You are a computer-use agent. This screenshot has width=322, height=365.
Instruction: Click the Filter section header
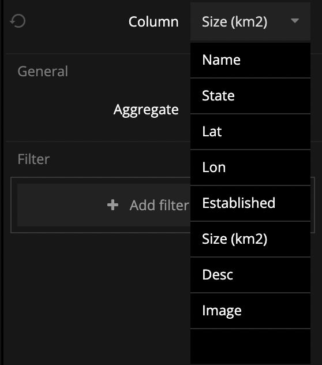click(x=33, y=159)
